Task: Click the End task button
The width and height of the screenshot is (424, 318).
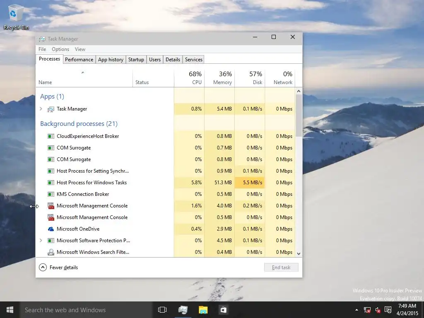Action: 281,267
